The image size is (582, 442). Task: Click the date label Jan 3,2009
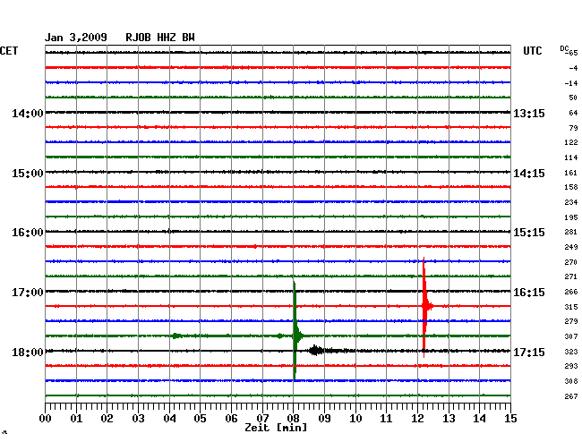click(x=76, y=38)
